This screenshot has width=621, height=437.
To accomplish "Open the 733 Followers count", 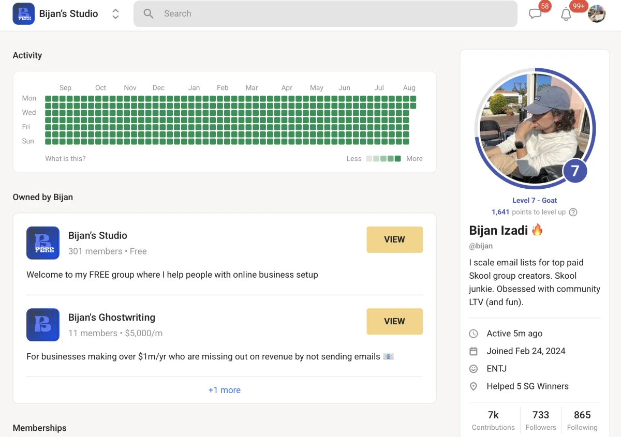I will [x=540, y=420].
